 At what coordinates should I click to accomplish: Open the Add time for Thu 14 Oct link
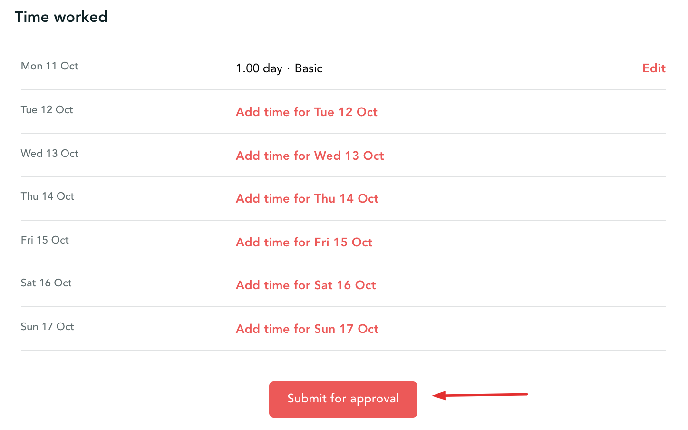pyautogui.click(x=307, y=198)
